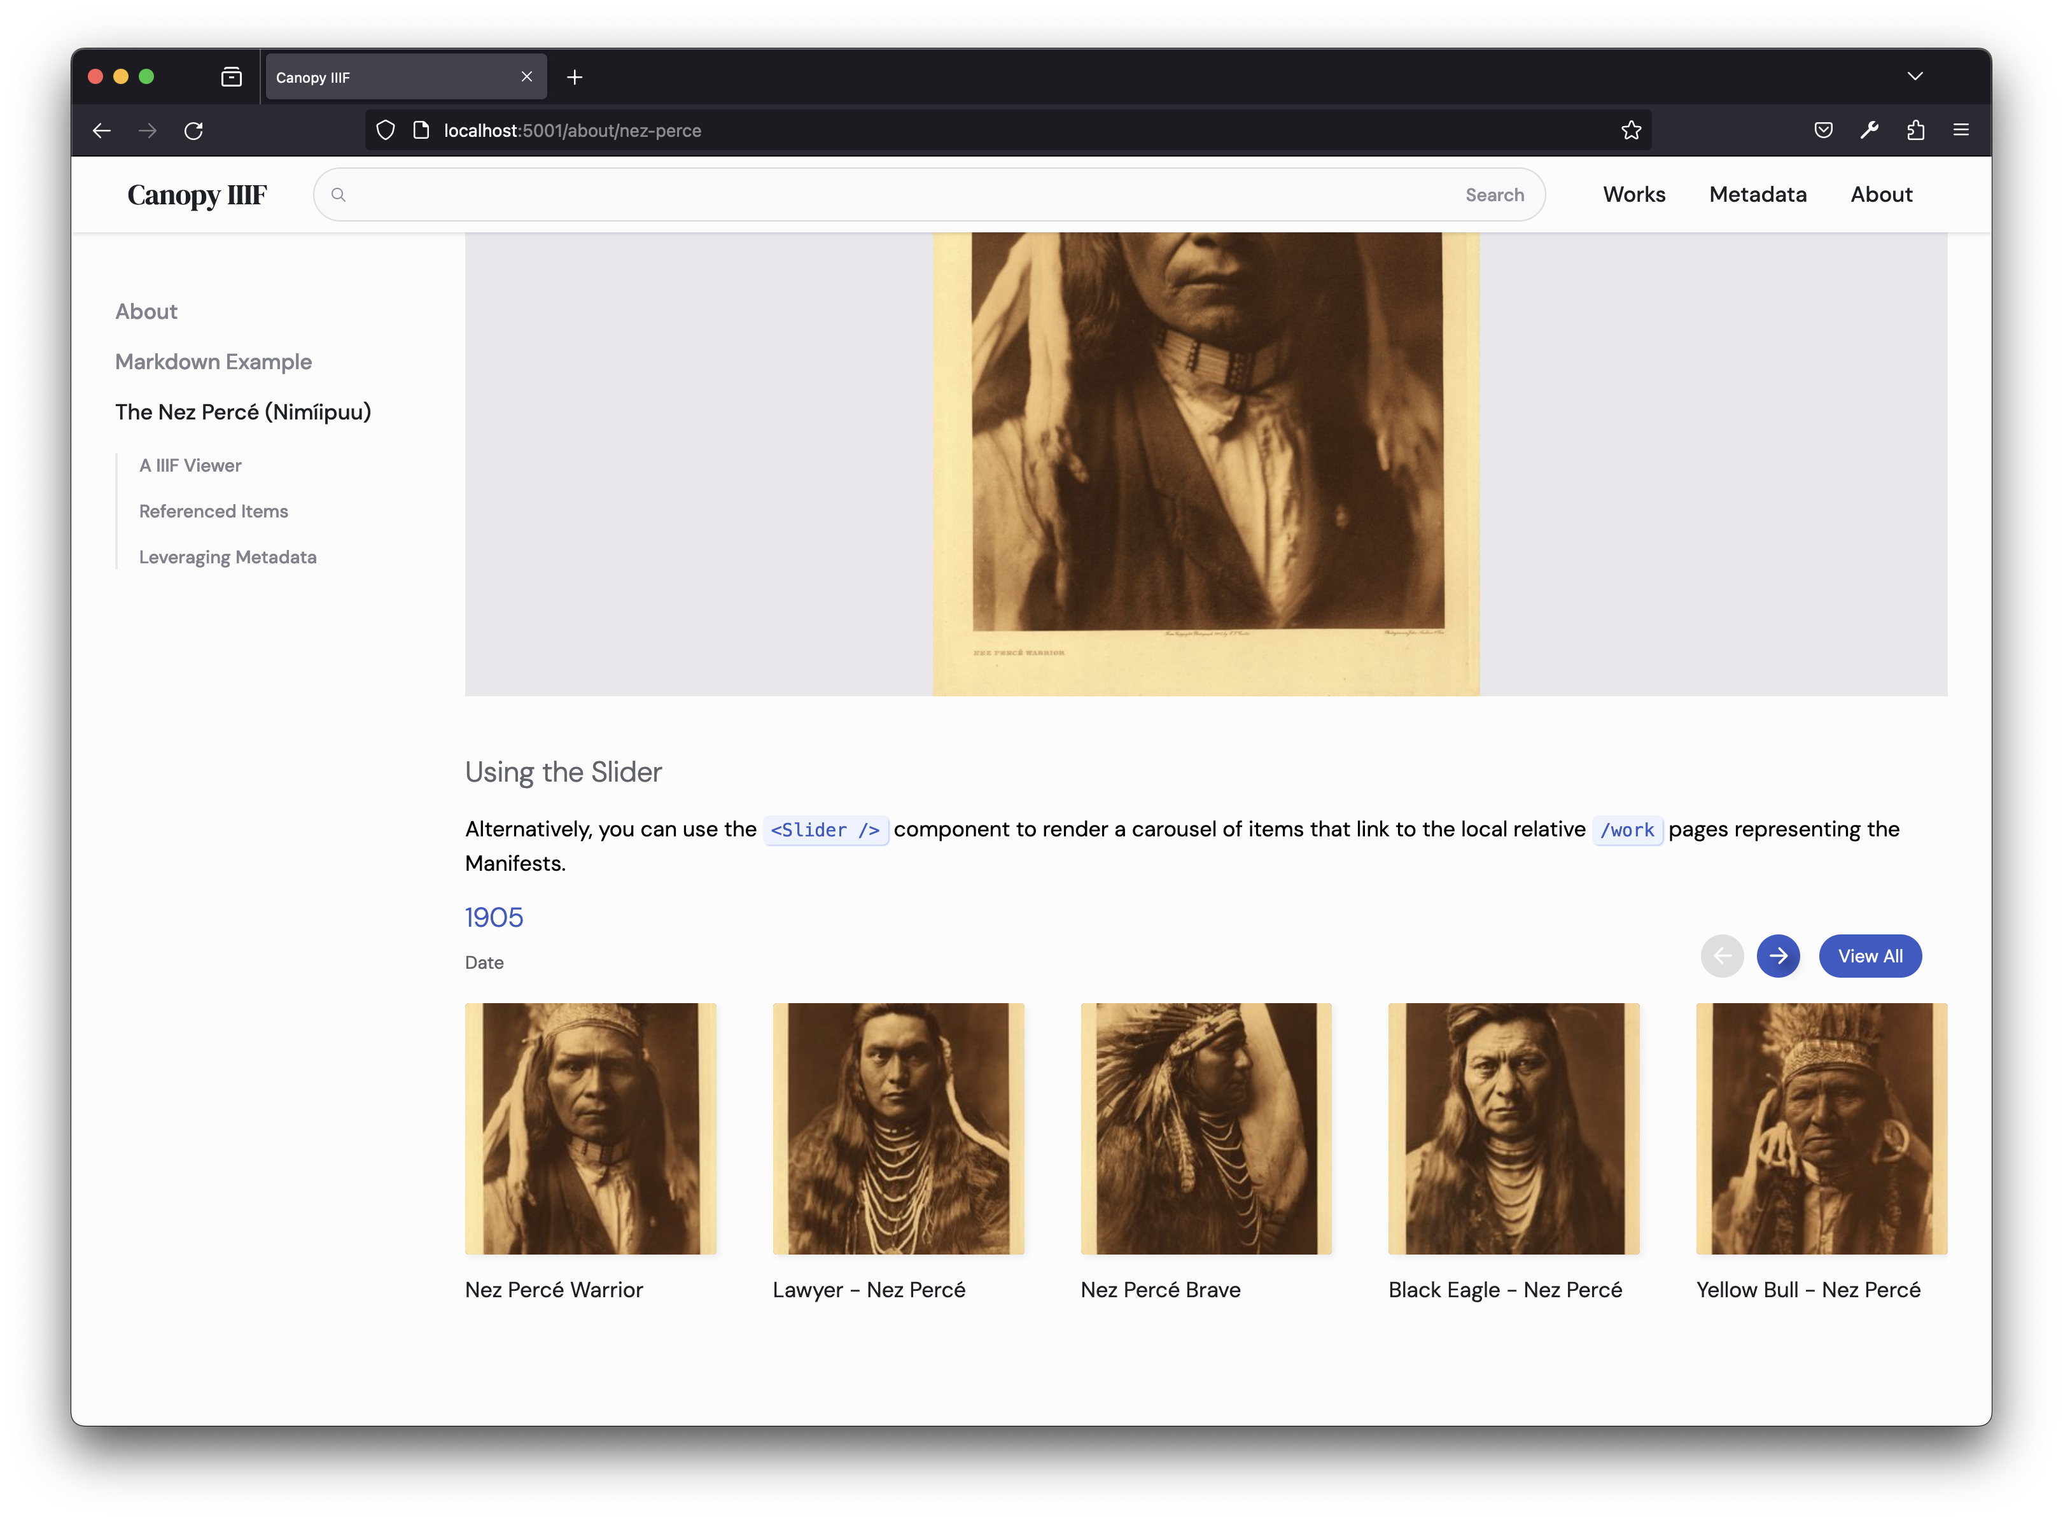This screenshot has width=2063, height=1520.
Task: Click the browser back navigation arrow
Action: point(101,130)
